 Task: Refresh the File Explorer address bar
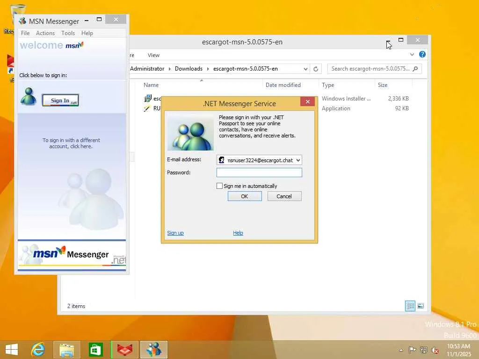316,69
